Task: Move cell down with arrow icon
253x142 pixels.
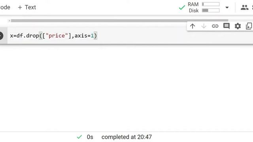Action: [x=204, y=26]
